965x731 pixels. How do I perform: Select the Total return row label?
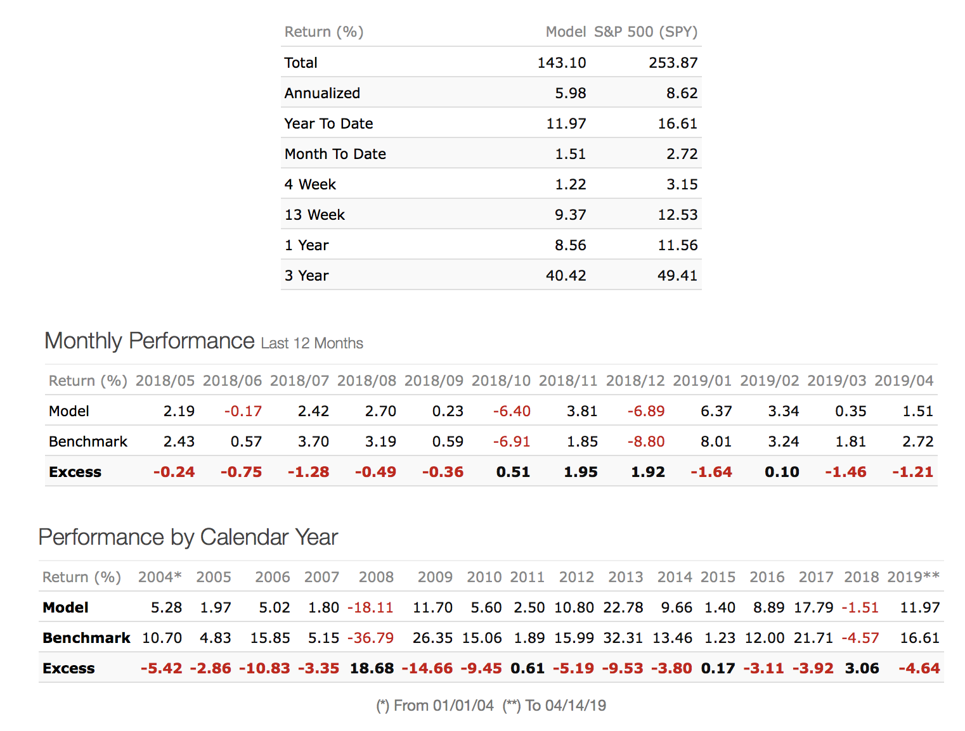click(x=301, y=63)
